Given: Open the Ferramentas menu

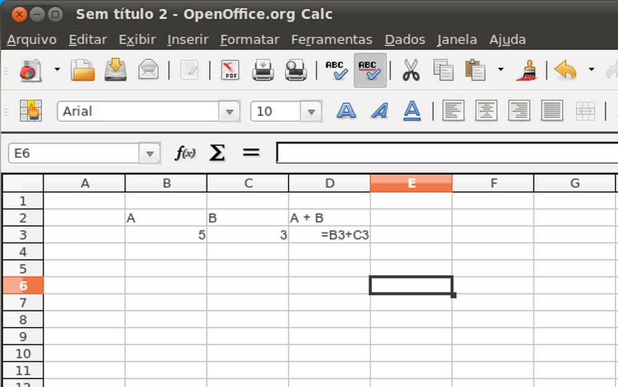Looking at the screenshot, I should pyautogui.click(x=331, y=39).
